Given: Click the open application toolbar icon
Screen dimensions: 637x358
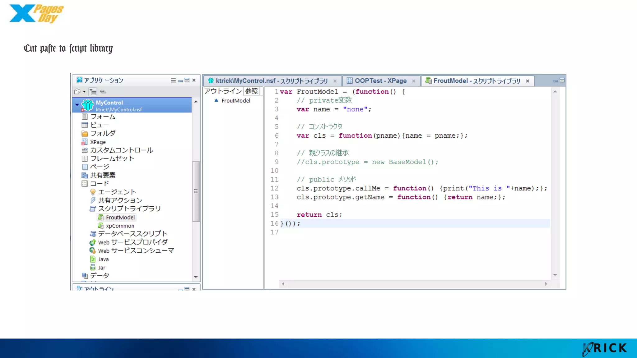Looking at the screenshot, I should [77, 92].
